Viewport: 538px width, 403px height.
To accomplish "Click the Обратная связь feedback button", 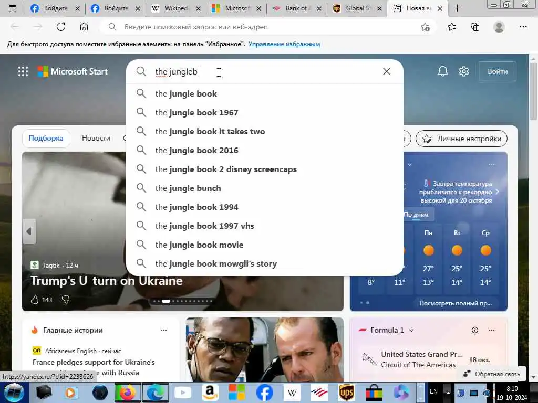I will [x=492, y=374].
